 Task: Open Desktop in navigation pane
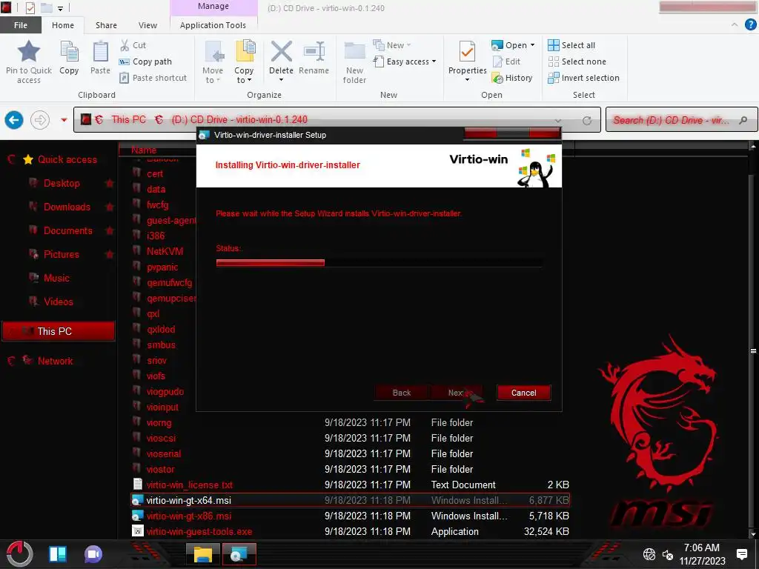tap(62, 184)
